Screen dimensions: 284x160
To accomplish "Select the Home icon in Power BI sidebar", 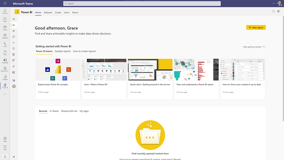I will 13,25.
